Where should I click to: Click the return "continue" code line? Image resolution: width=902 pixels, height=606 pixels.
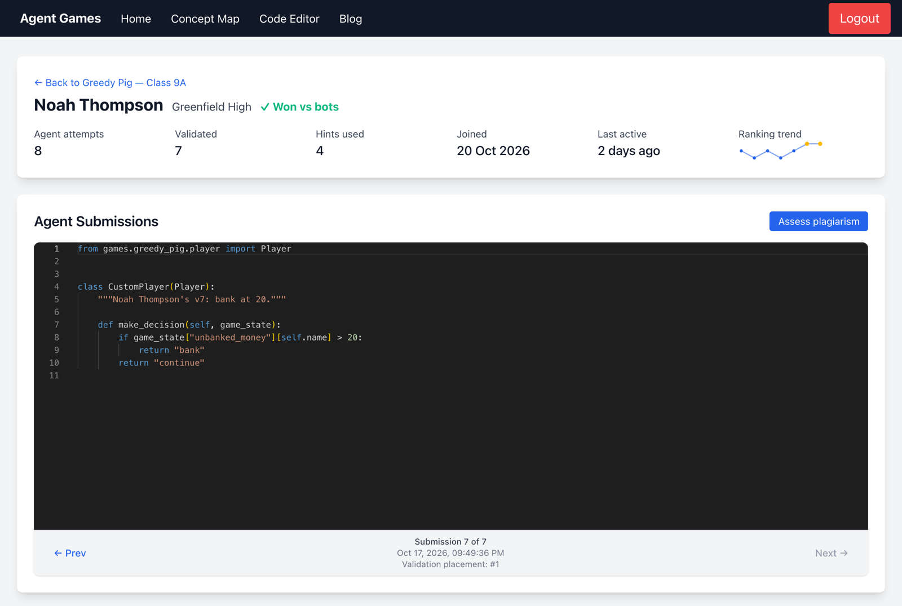point(161,363)
